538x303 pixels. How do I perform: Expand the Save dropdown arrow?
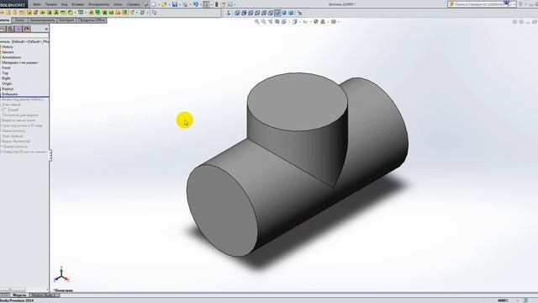[x=180, y=5]
